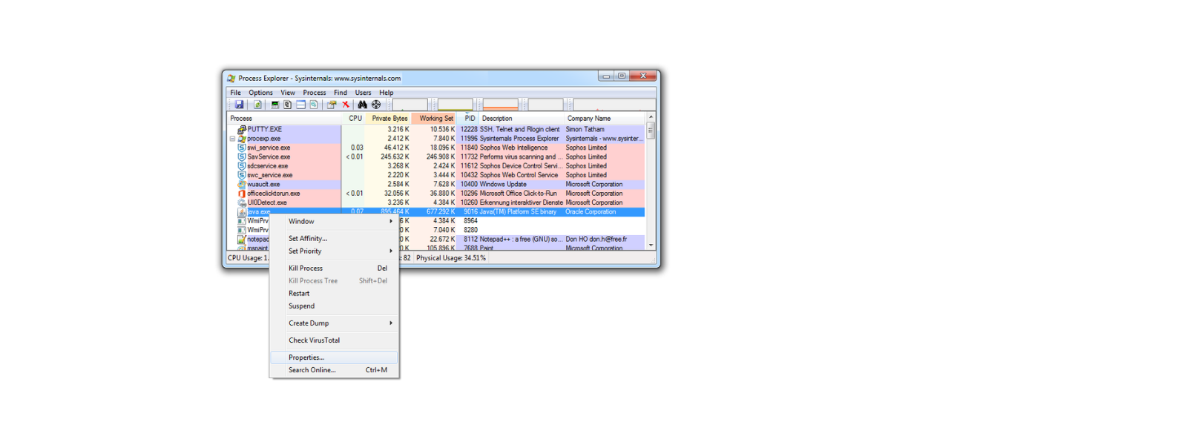
Task: Click the binoculars Find Handle icon
Action: [362, 105]
